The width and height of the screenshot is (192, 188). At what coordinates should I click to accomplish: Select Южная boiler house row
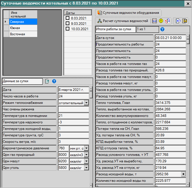point(23,28)
